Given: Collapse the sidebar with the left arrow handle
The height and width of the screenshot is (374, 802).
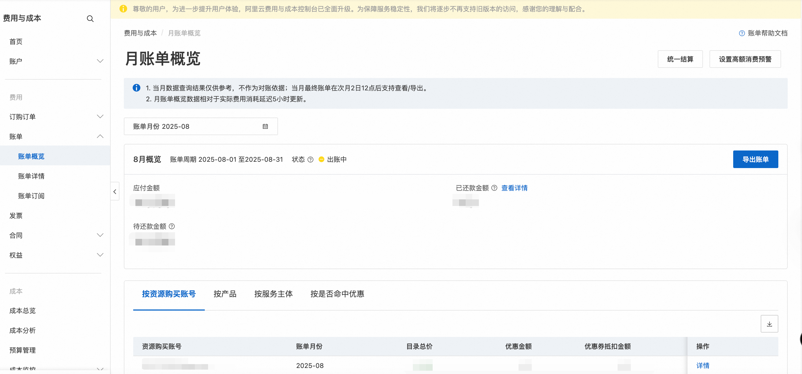Looking at the screenshot, I should click(115, 192).
